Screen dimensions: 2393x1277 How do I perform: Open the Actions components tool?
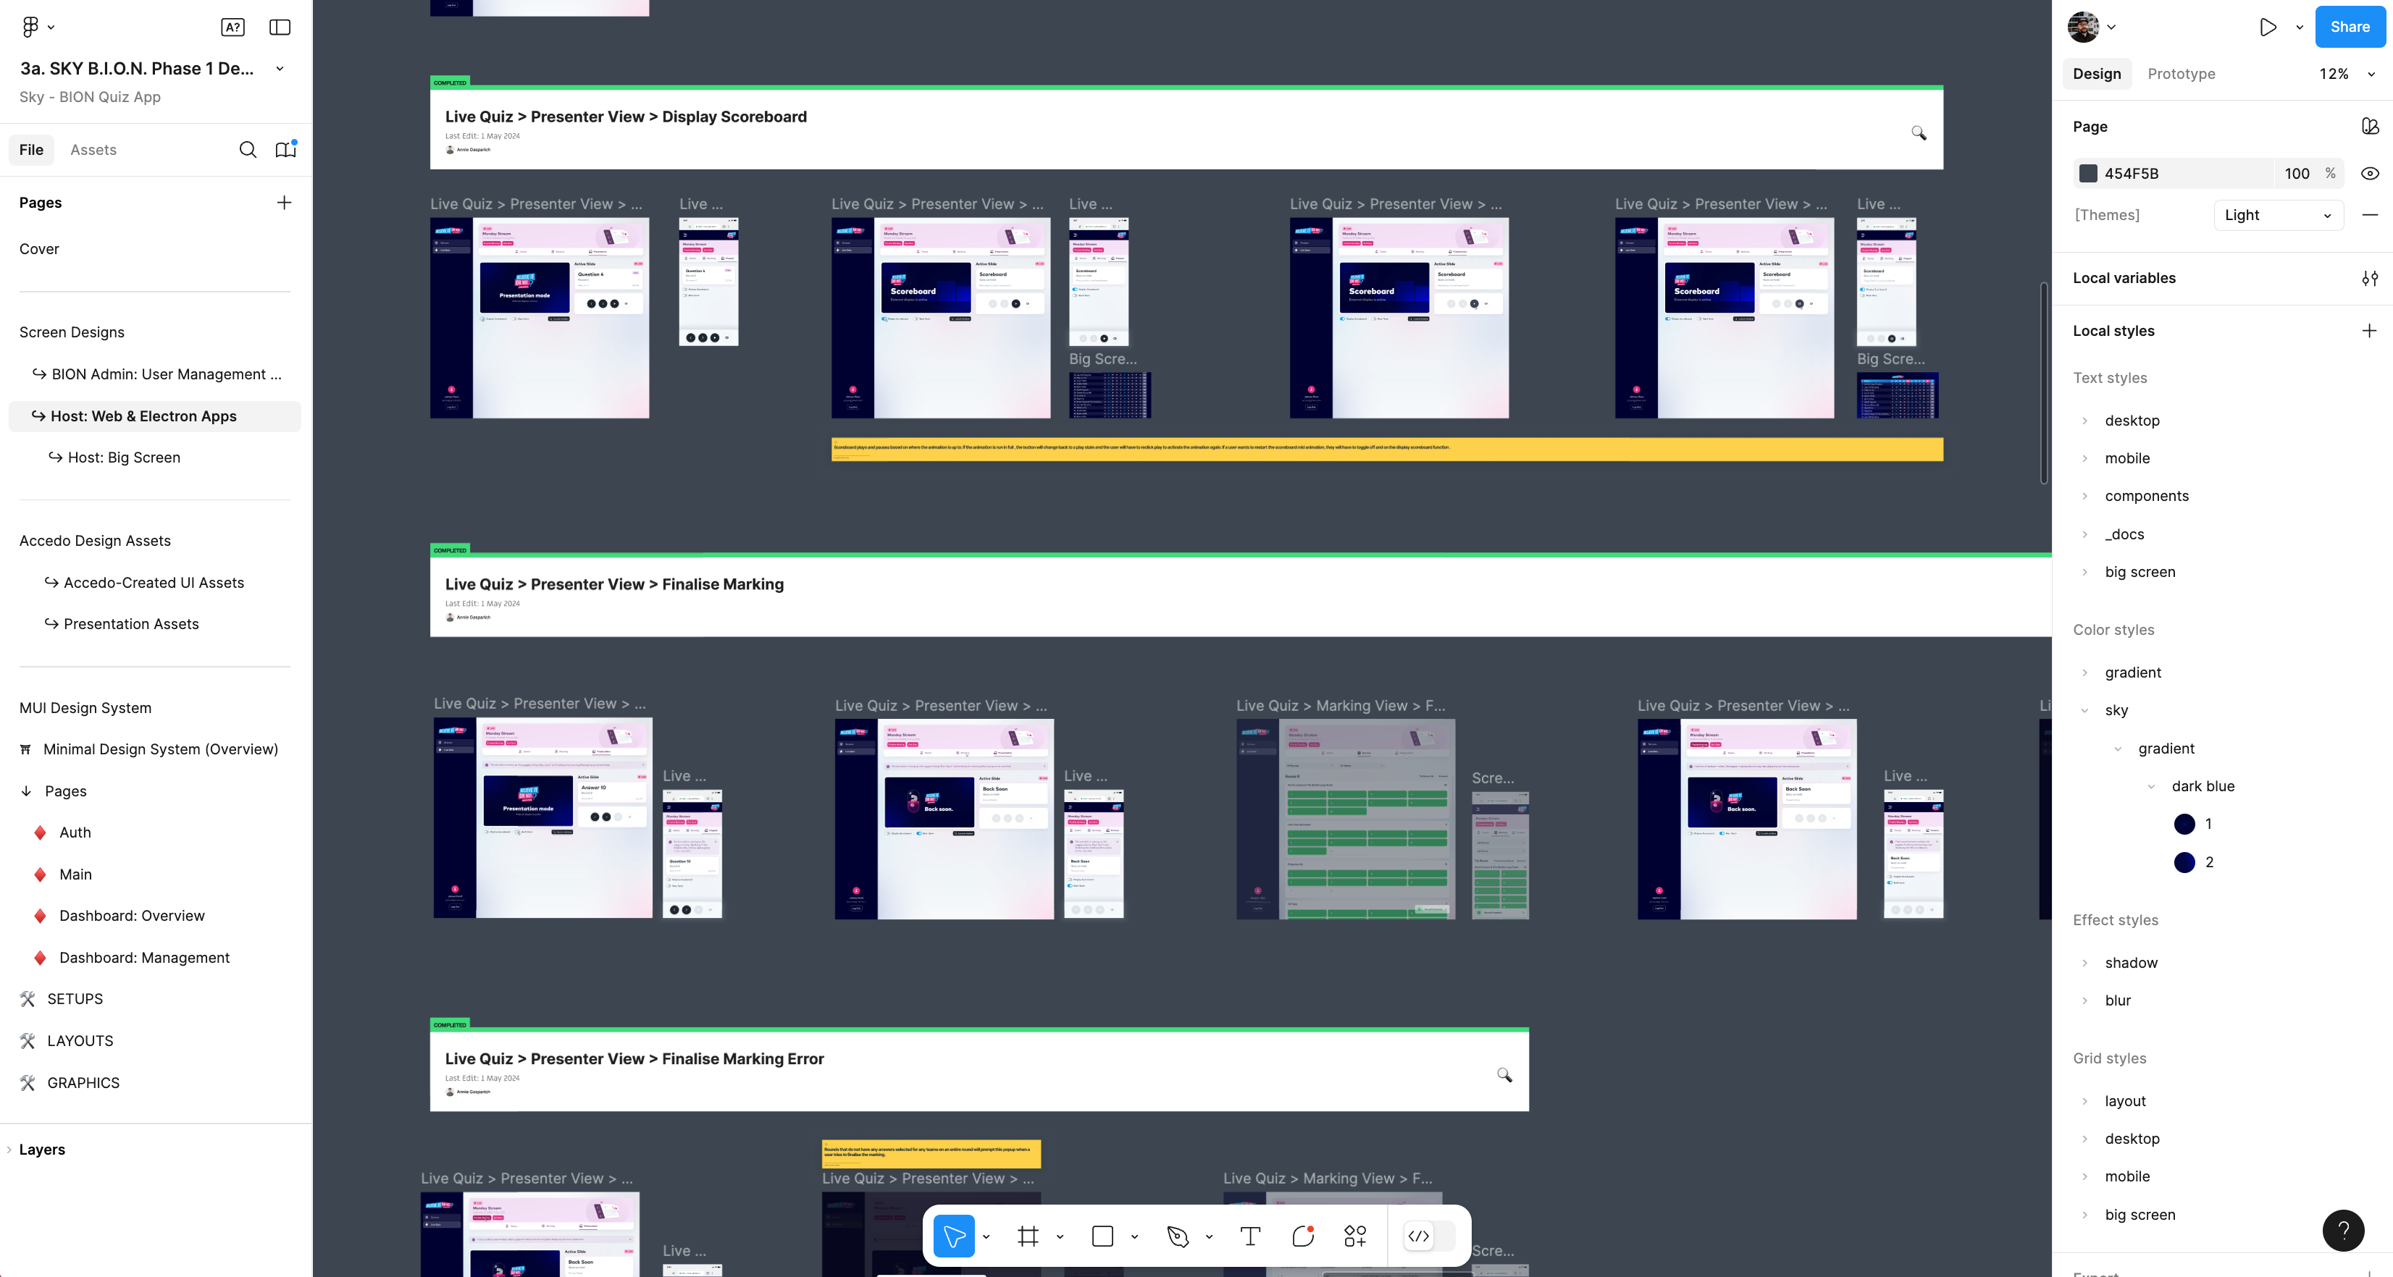click(x=1354, y=1236)
